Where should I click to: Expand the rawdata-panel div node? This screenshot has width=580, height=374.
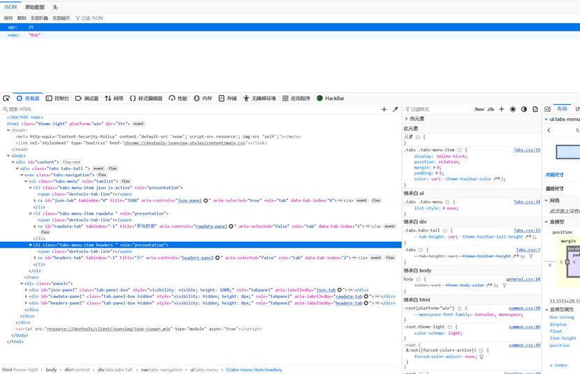pyautogui.click(x=26, y=296)
